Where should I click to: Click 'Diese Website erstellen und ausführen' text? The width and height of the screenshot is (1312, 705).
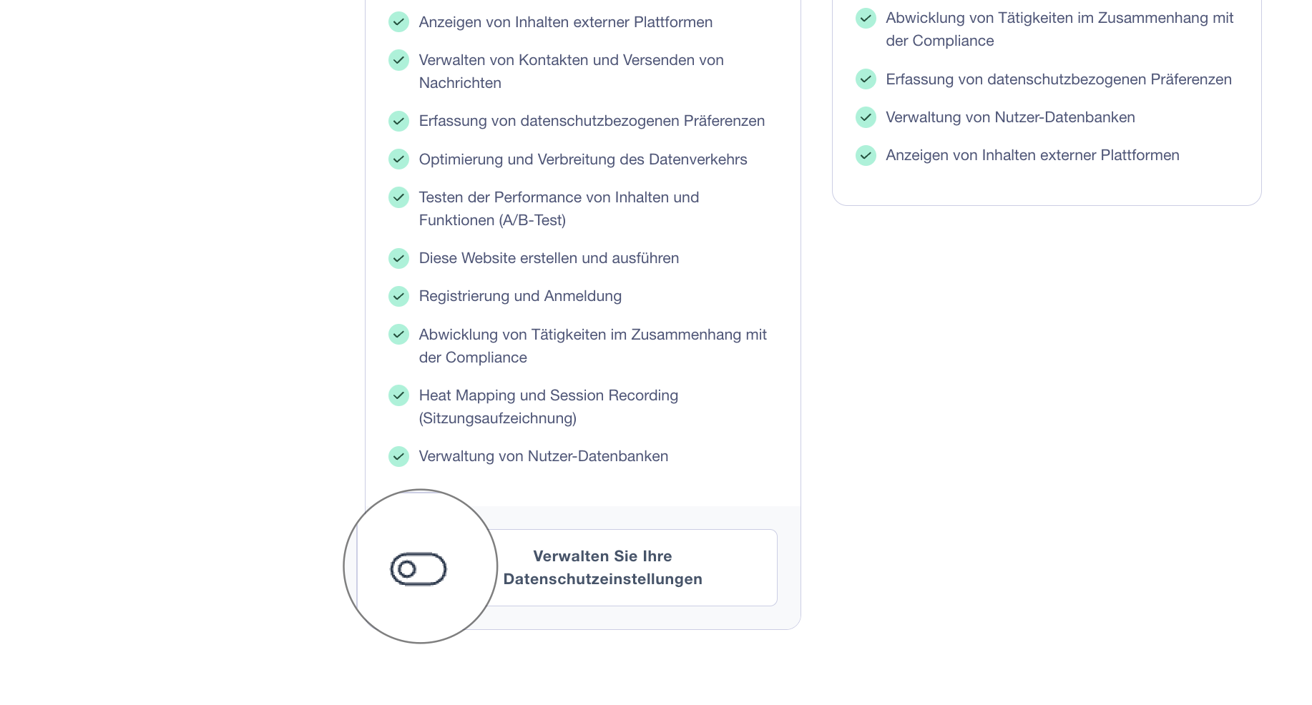pyautogui.click(x=549, y=258)
